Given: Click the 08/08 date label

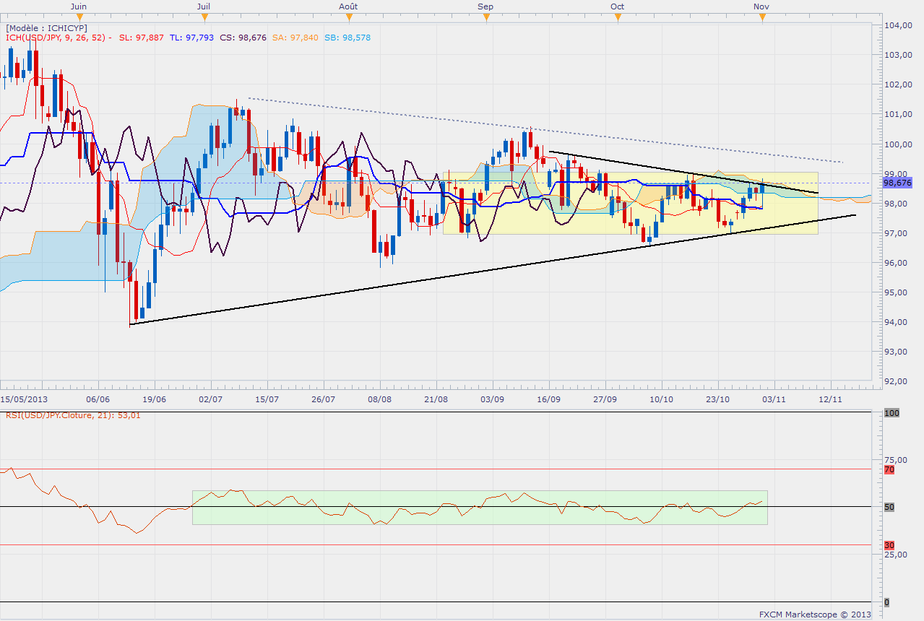Looking at the screenshot, I should coord(379,398).
